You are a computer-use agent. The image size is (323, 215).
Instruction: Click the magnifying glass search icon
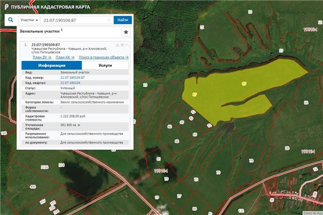coord(11,20)
